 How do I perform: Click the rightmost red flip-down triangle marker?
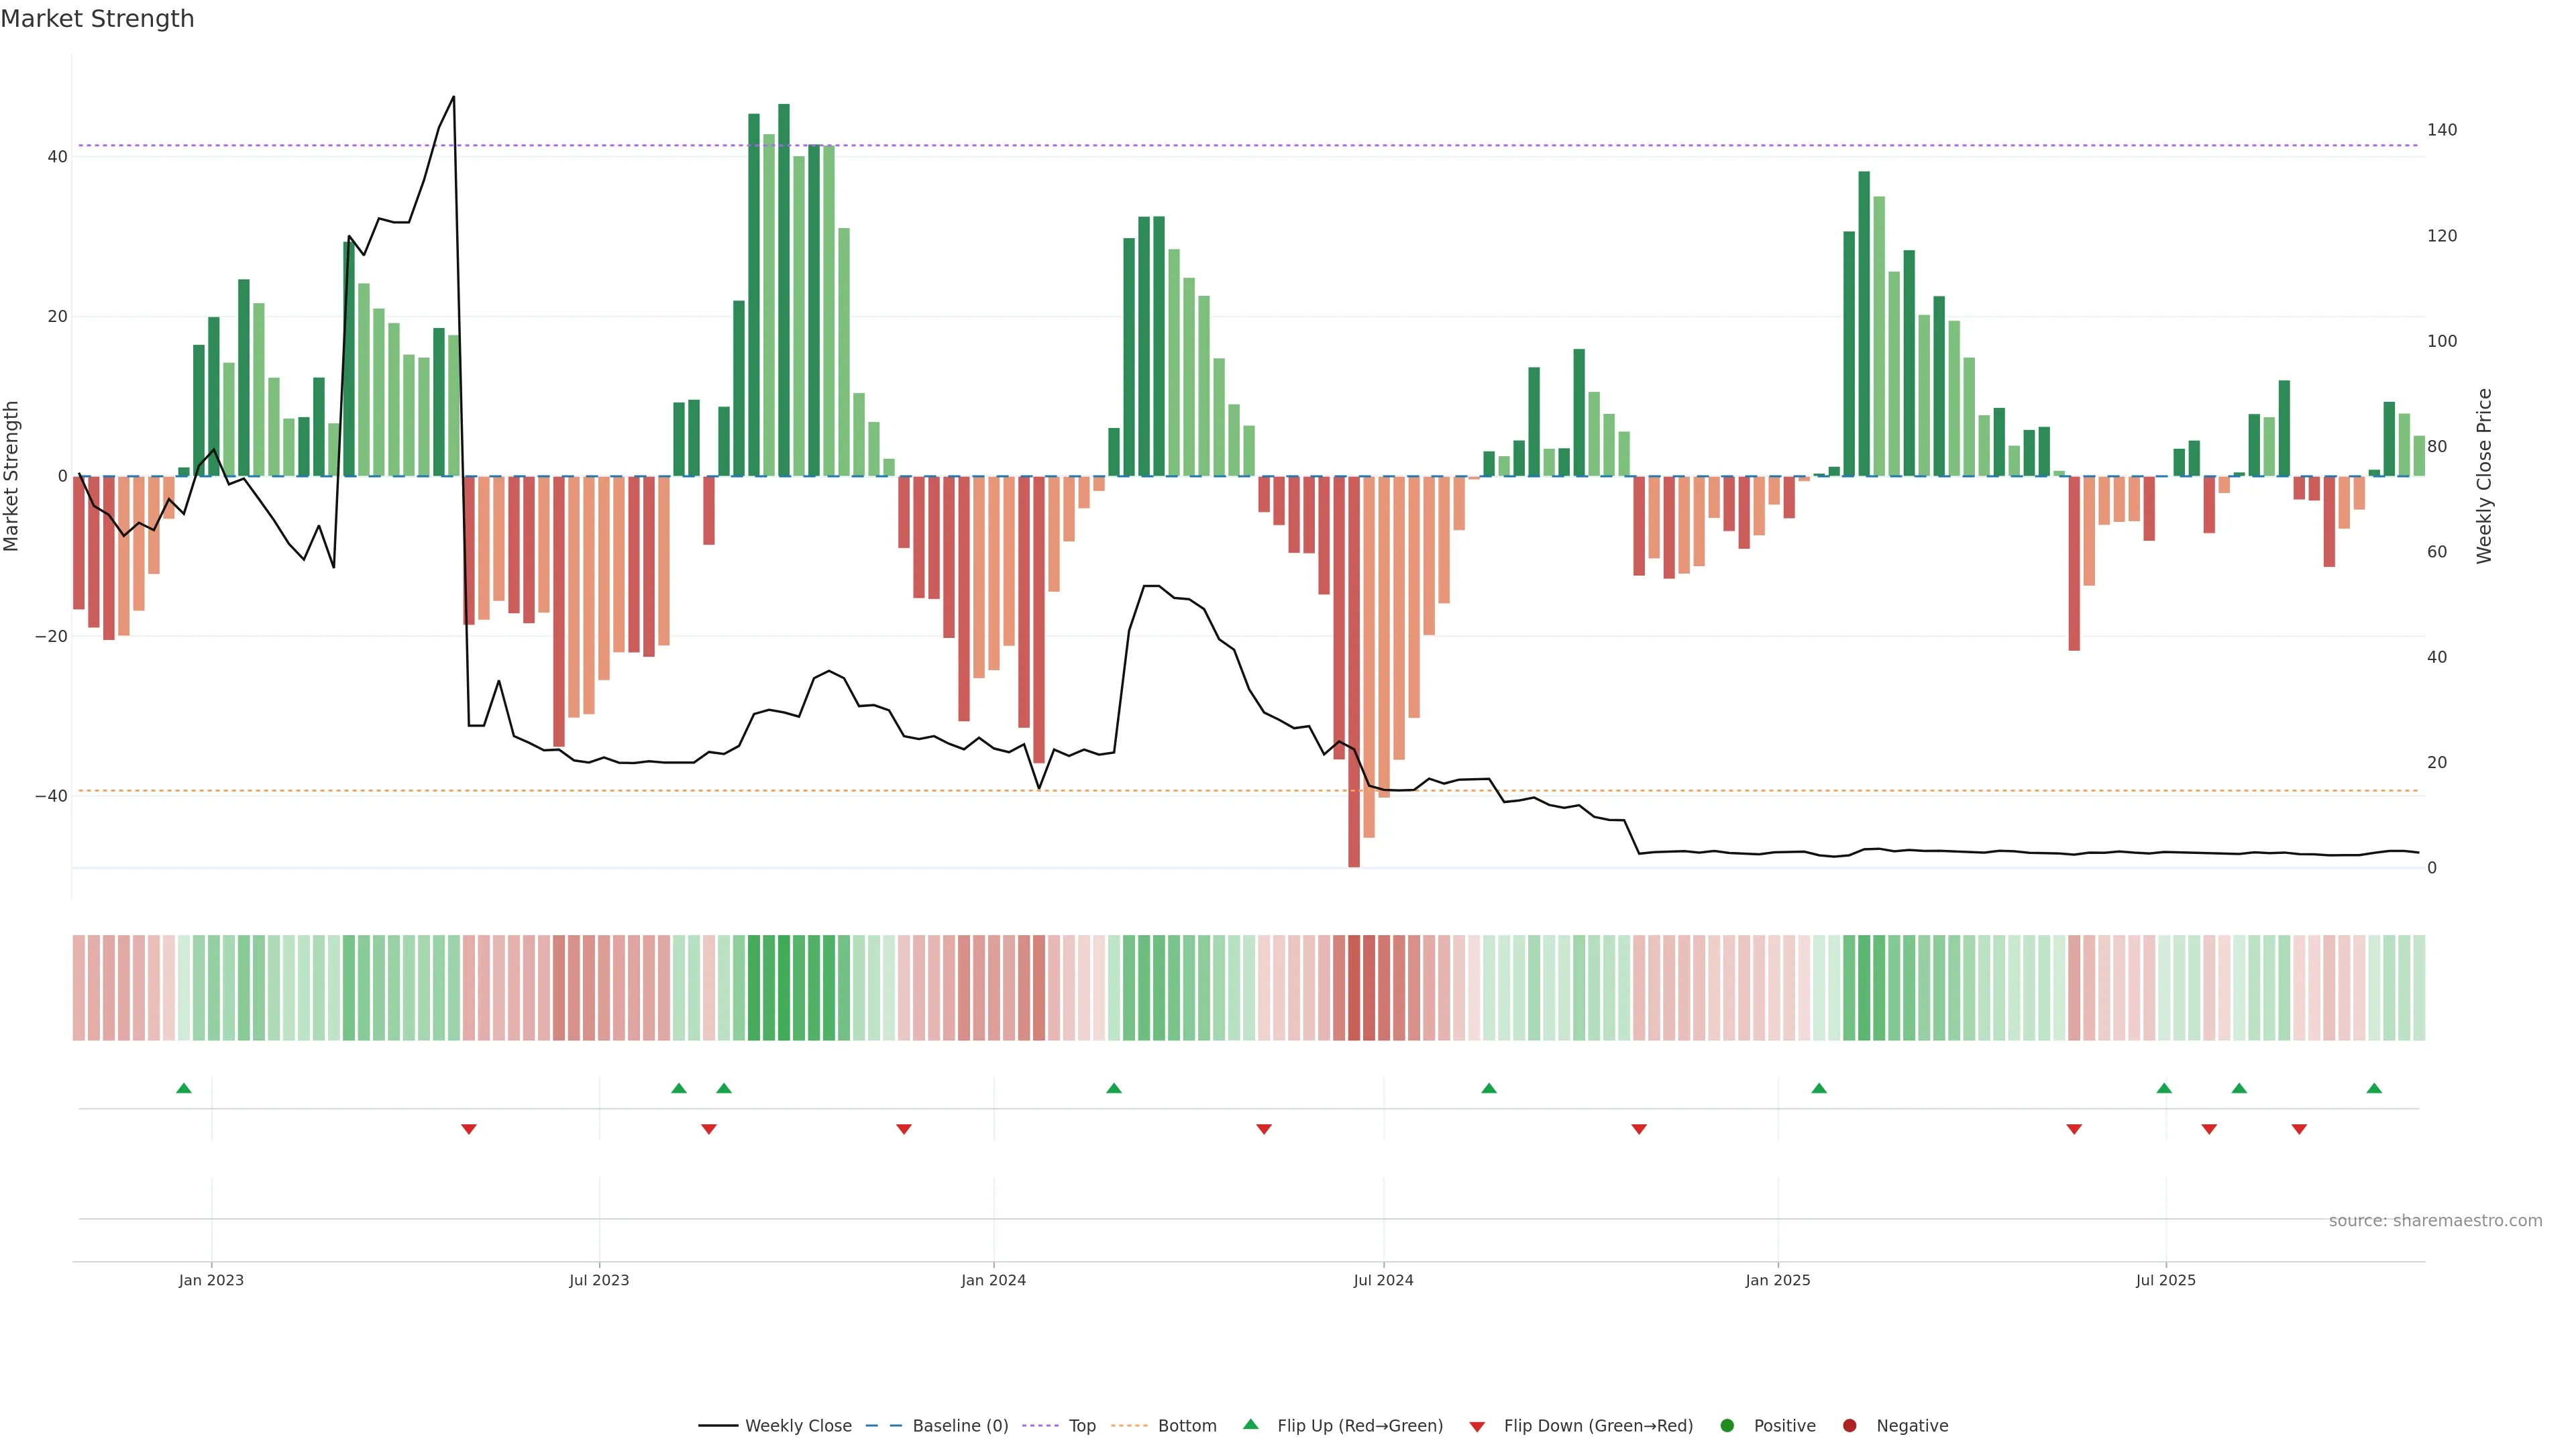(x=2299, y=1129)
